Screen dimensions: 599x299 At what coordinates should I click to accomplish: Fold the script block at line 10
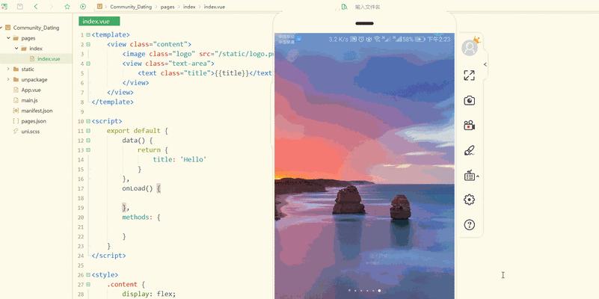coord(88,121)
